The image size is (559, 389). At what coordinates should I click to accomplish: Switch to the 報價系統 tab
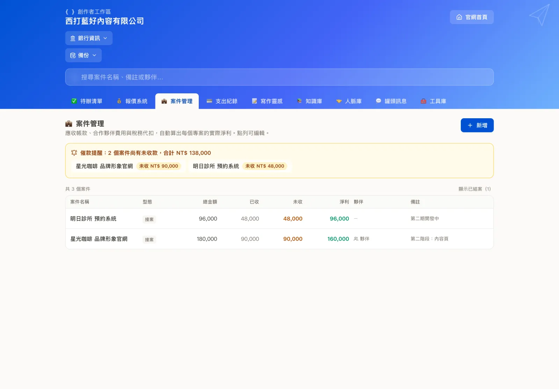[132, 101]
